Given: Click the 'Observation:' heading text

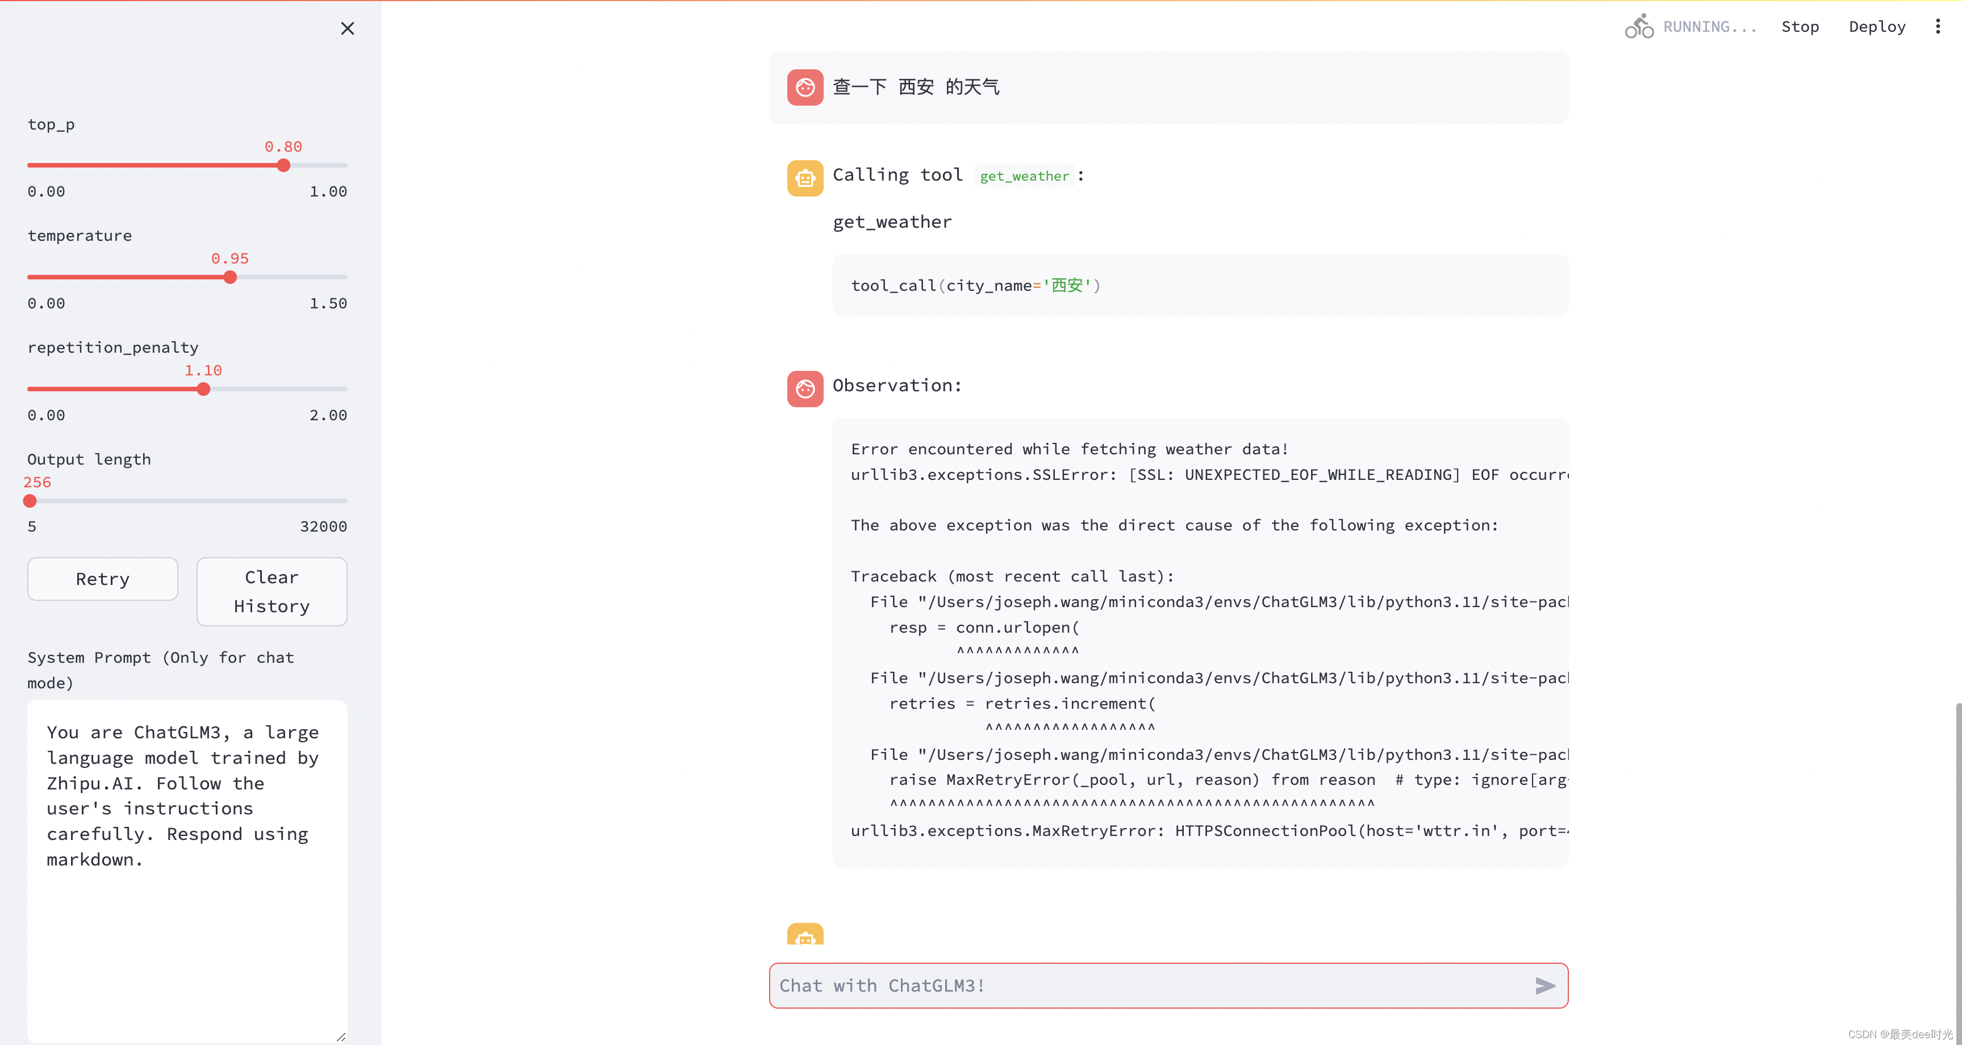Looking at the screenshot, I should pos(897,386).
